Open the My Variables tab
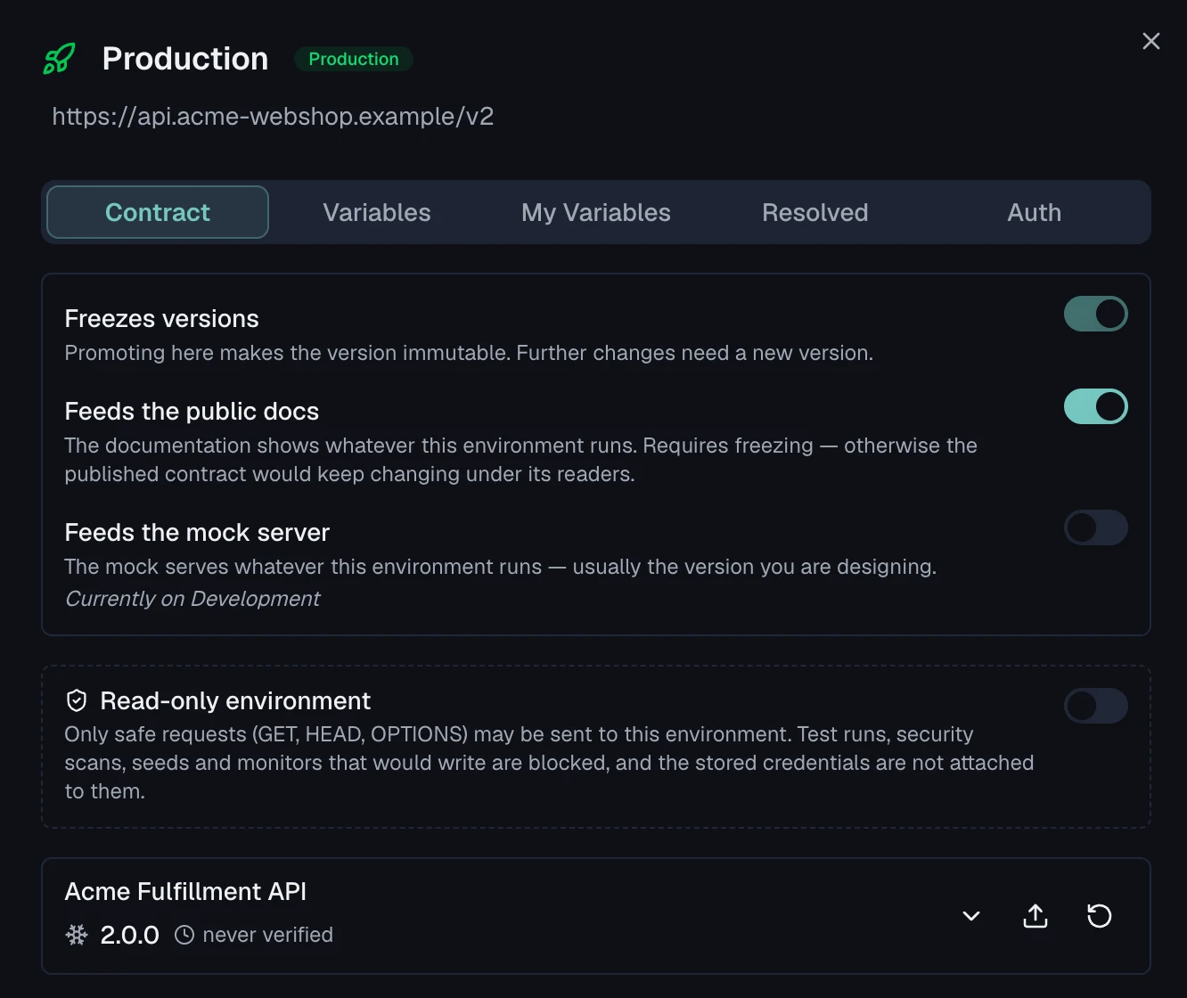 tap(596, 212)
